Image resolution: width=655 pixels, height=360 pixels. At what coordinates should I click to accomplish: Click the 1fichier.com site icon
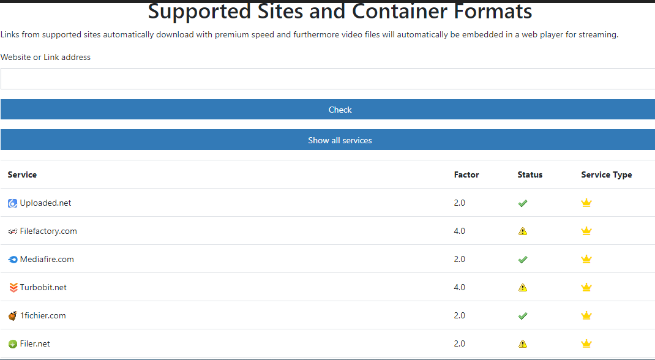tap(13, 316)
